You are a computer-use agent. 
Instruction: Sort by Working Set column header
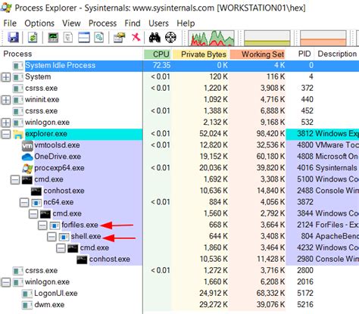coord(258,54)
